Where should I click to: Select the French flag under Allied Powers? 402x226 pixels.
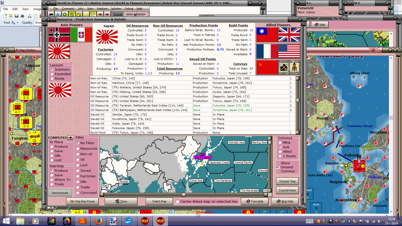[267, 51]
